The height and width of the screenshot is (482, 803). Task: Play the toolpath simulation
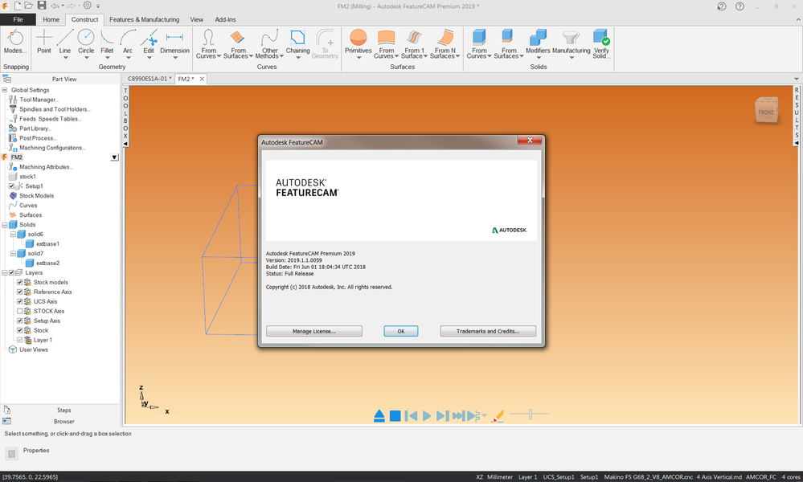coord(427,416)
